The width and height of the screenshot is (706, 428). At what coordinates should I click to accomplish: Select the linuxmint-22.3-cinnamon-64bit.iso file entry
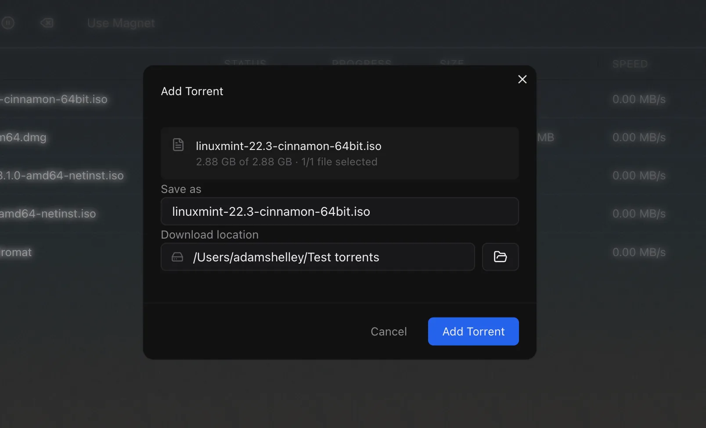[340, 153]
